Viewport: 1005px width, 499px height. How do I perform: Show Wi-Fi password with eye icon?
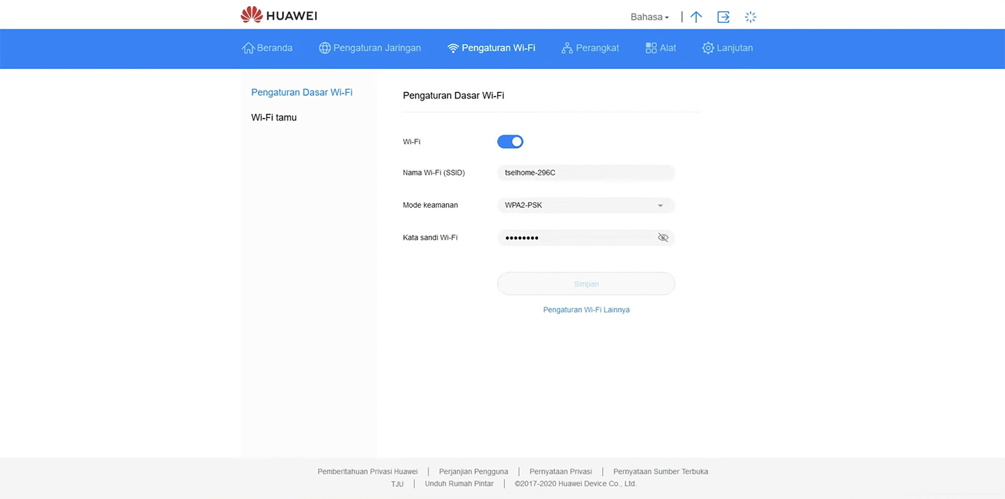(x=663, y=238)
